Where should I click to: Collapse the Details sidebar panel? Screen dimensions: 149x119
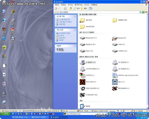pos(75,46)
